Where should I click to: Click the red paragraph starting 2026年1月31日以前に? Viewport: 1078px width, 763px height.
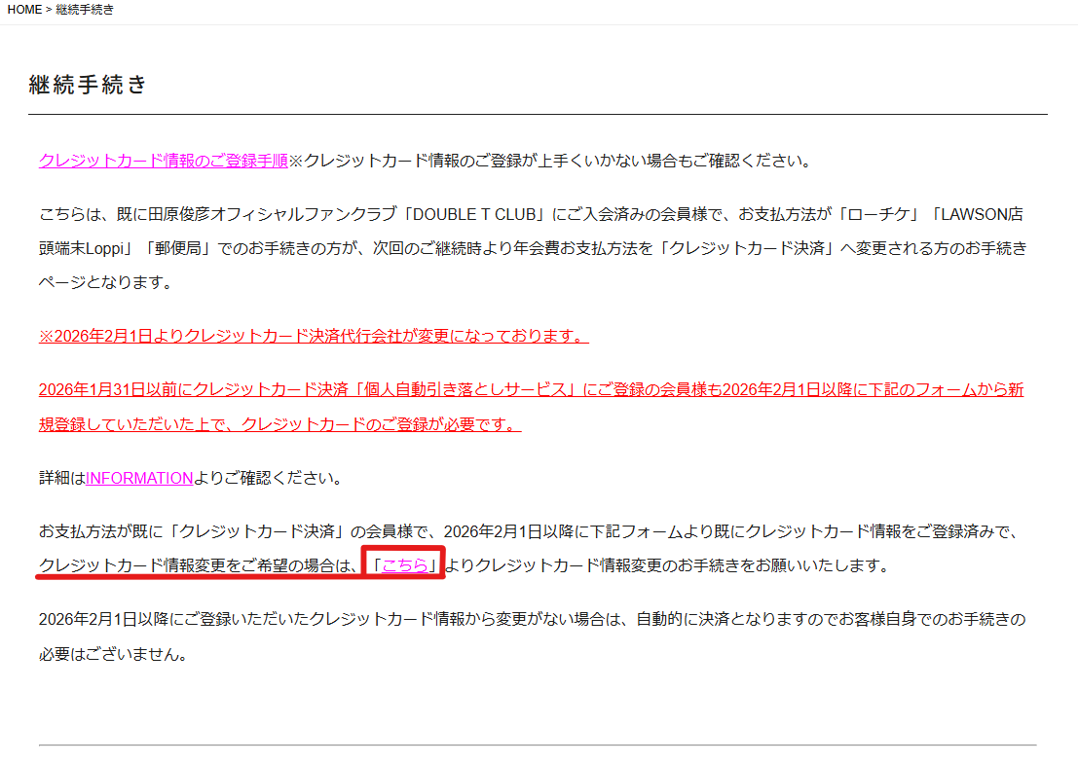[531, 390]
